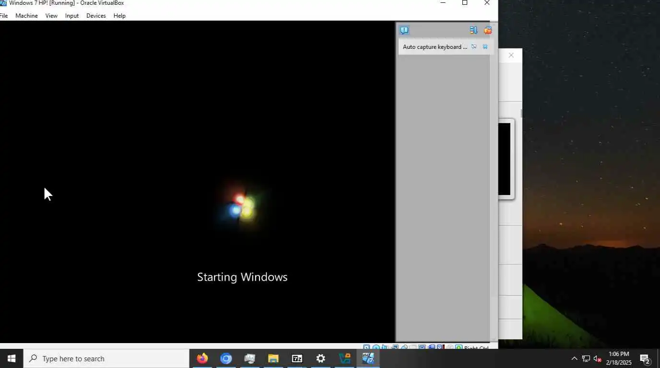The image size is (660, 368).
Task: Open the Help menu
Action: (119, 16)
